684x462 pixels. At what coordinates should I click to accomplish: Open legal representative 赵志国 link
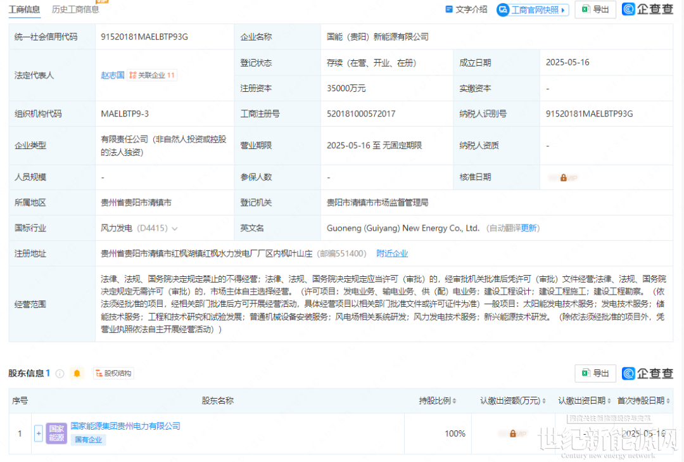click(x=113, y=75)
